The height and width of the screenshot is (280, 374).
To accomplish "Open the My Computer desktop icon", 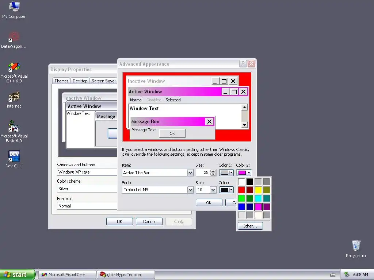I will click(14, 10).
